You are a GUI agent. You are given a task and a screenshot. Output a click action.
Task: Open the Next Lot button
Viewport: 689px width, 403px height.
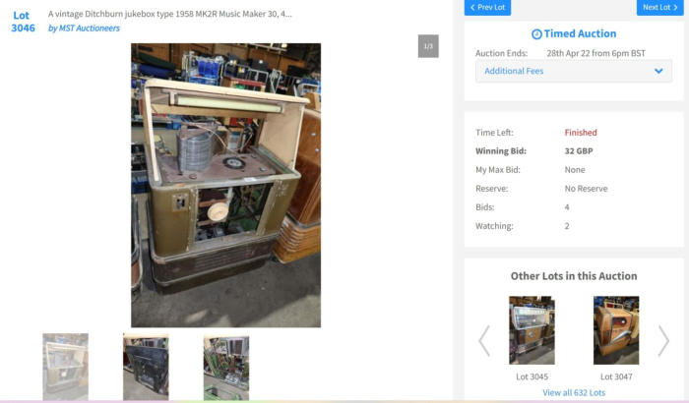[660, 8]
